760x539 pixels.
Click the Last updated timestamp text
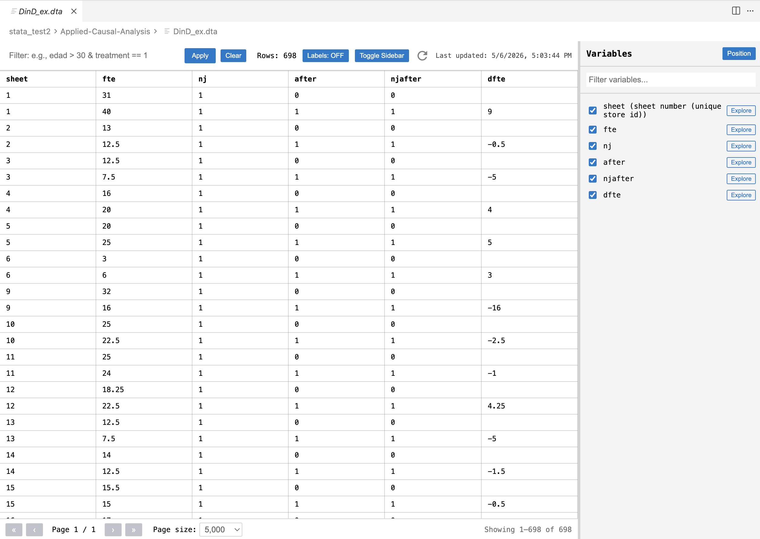[x=503, y=56]
